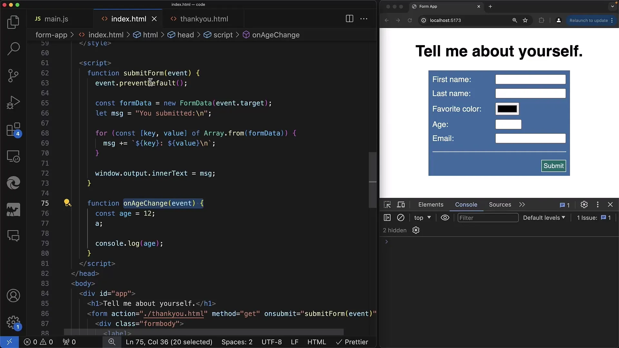Expand the more tools chevron in DevTools
619x348 pixels.
(x=522, y=204)
